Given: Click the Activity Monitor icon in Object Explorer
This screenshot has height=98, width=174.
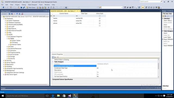Looking at the screenshot, I should tap(22, 14).
